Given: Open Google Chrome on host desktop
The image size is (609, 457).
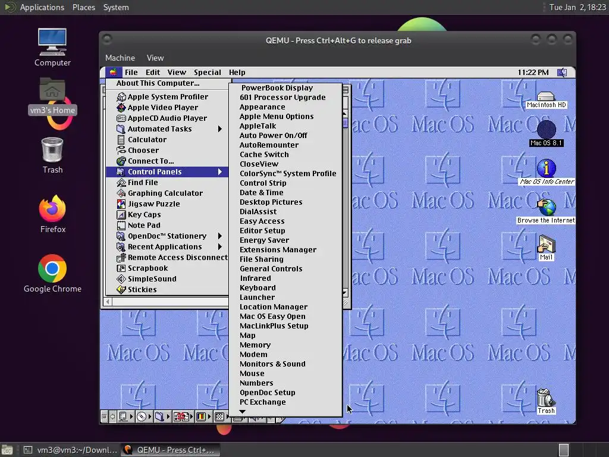Looking at the screenshot, I should tap(52, 274).
